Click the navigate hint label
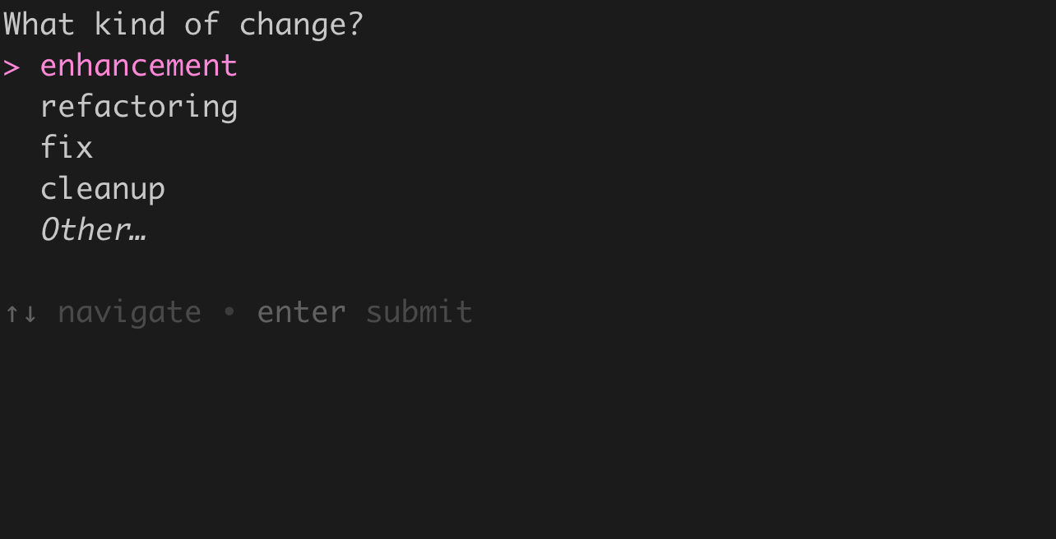 tap(129, 311)
